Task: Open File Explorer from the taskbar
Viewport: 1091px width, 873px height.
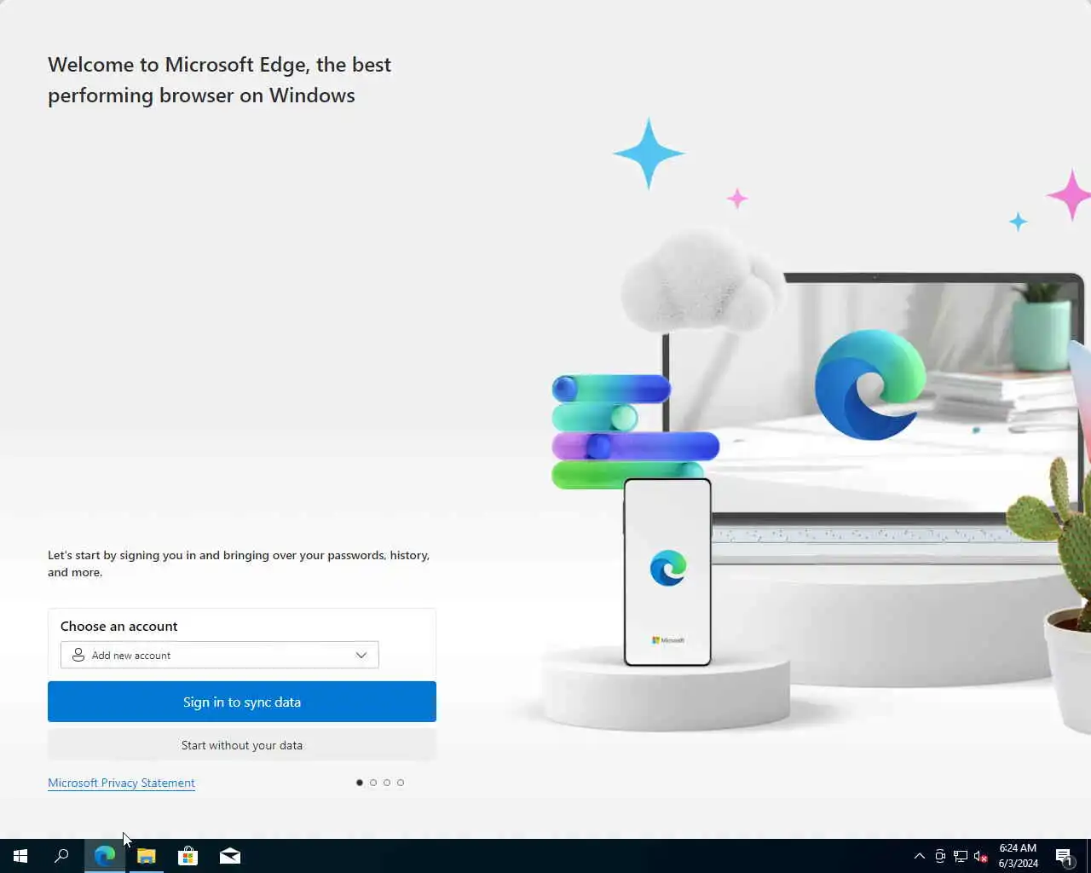Action: tap(147, 856)
